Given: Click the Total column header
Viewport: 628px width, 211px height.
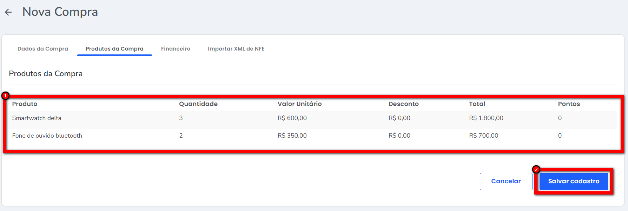Looking at the screenshot, I should 477,104.
